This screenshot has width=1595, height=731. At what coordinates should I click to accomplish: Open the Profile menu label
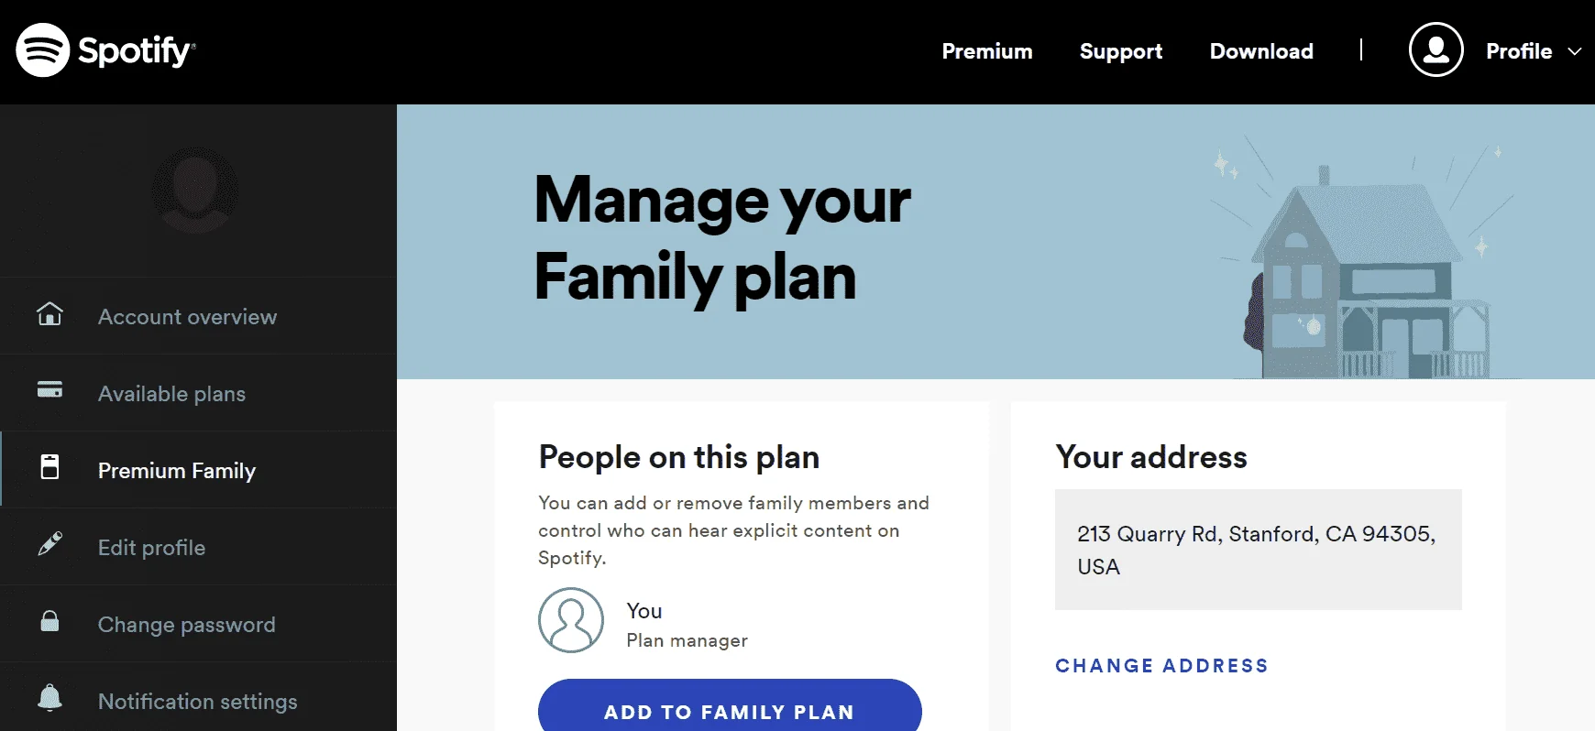click(x=1519, y=51)
